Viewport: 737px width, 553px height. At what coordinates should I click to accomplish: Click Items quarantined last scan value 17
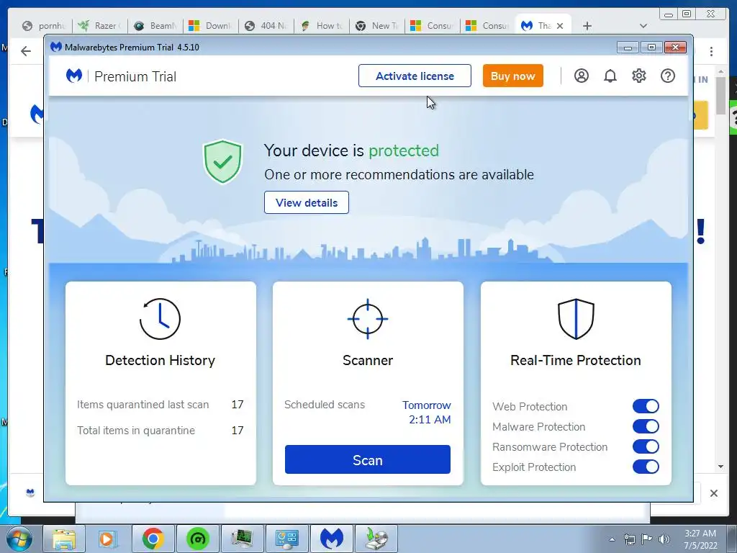pos(238,405)
